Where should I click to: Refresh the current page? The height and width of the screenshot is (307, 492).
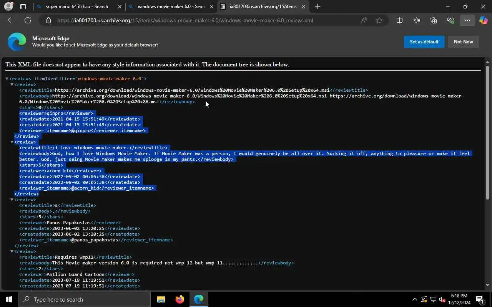click(x=28, y=20)
